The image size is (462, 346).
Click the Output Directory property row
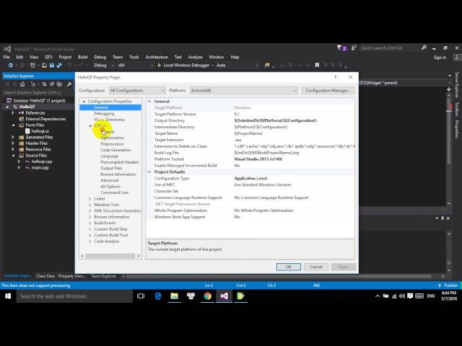tap(250, 120)
